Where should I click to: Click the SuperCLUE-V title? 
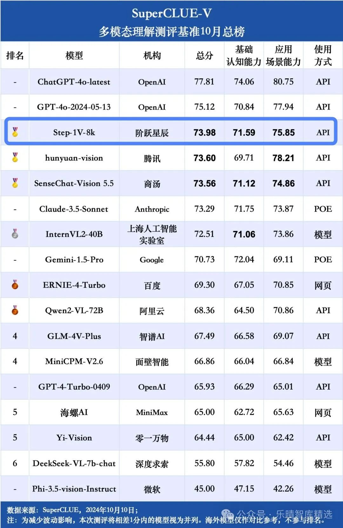coord(171,13)
